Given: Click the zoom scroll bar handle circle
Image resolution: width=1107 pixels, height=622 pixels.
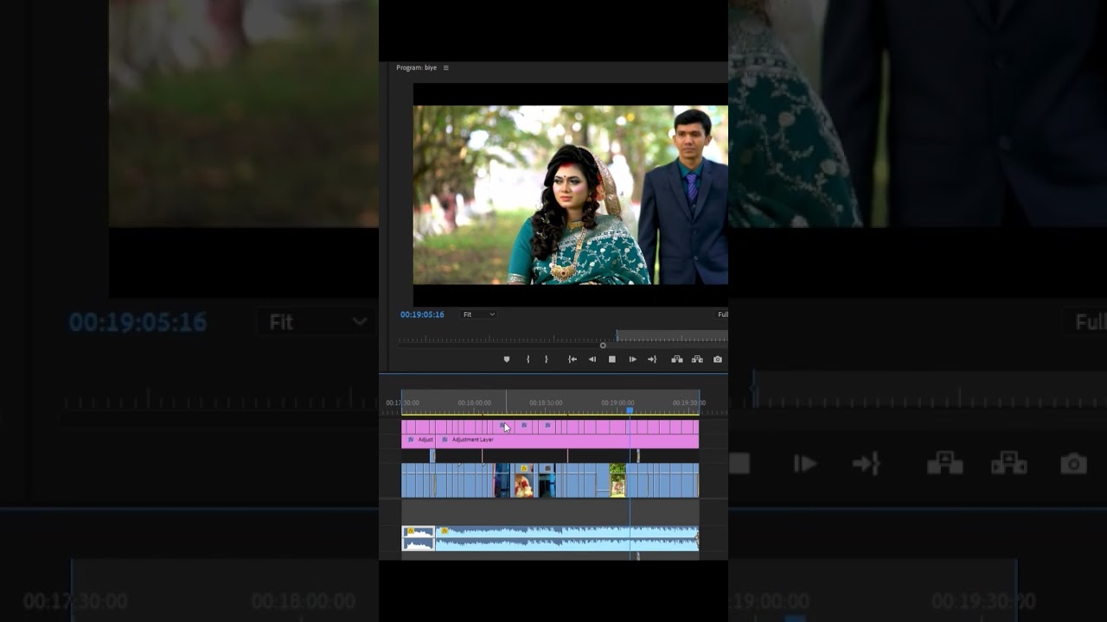Looking at the screenshot, I should pyautogui.click(x=603, y=346).
